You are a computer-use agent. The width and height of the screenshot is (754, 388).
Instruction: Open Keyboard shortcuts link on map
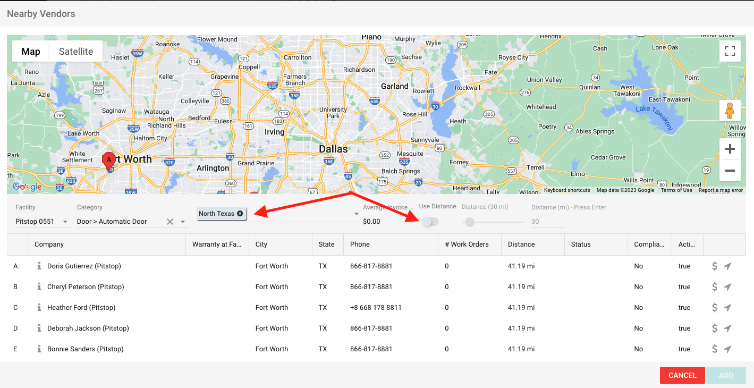pos(567,190)
